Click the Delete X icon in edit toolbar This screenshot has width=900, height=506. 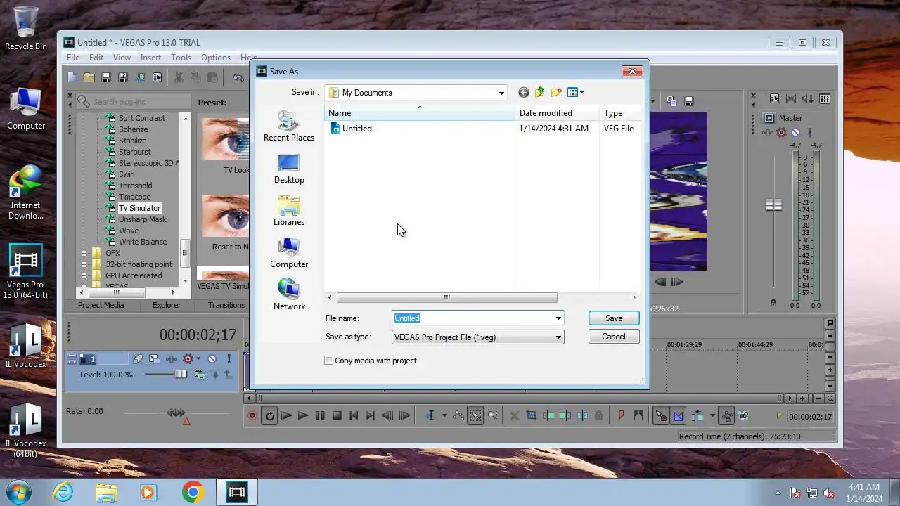515,416
